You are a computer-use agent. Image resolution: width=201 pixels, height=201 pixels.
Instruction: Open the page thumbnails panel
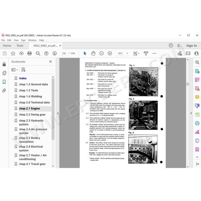4,73
